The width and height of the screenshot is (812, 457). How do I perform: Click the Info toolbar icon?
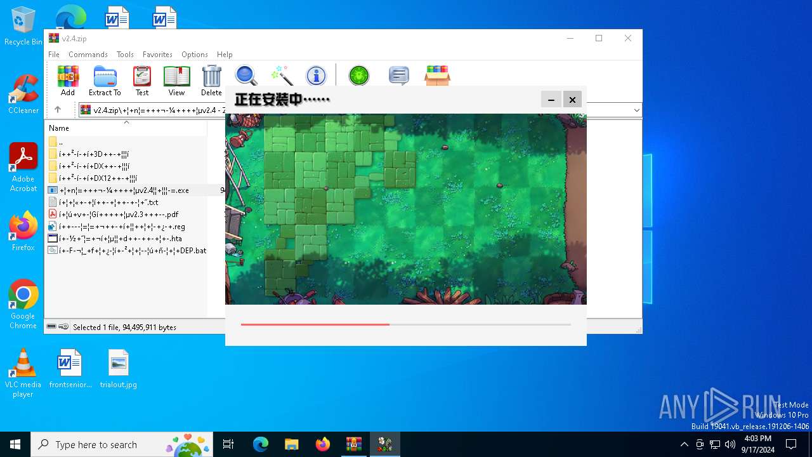tap(316, 76)
